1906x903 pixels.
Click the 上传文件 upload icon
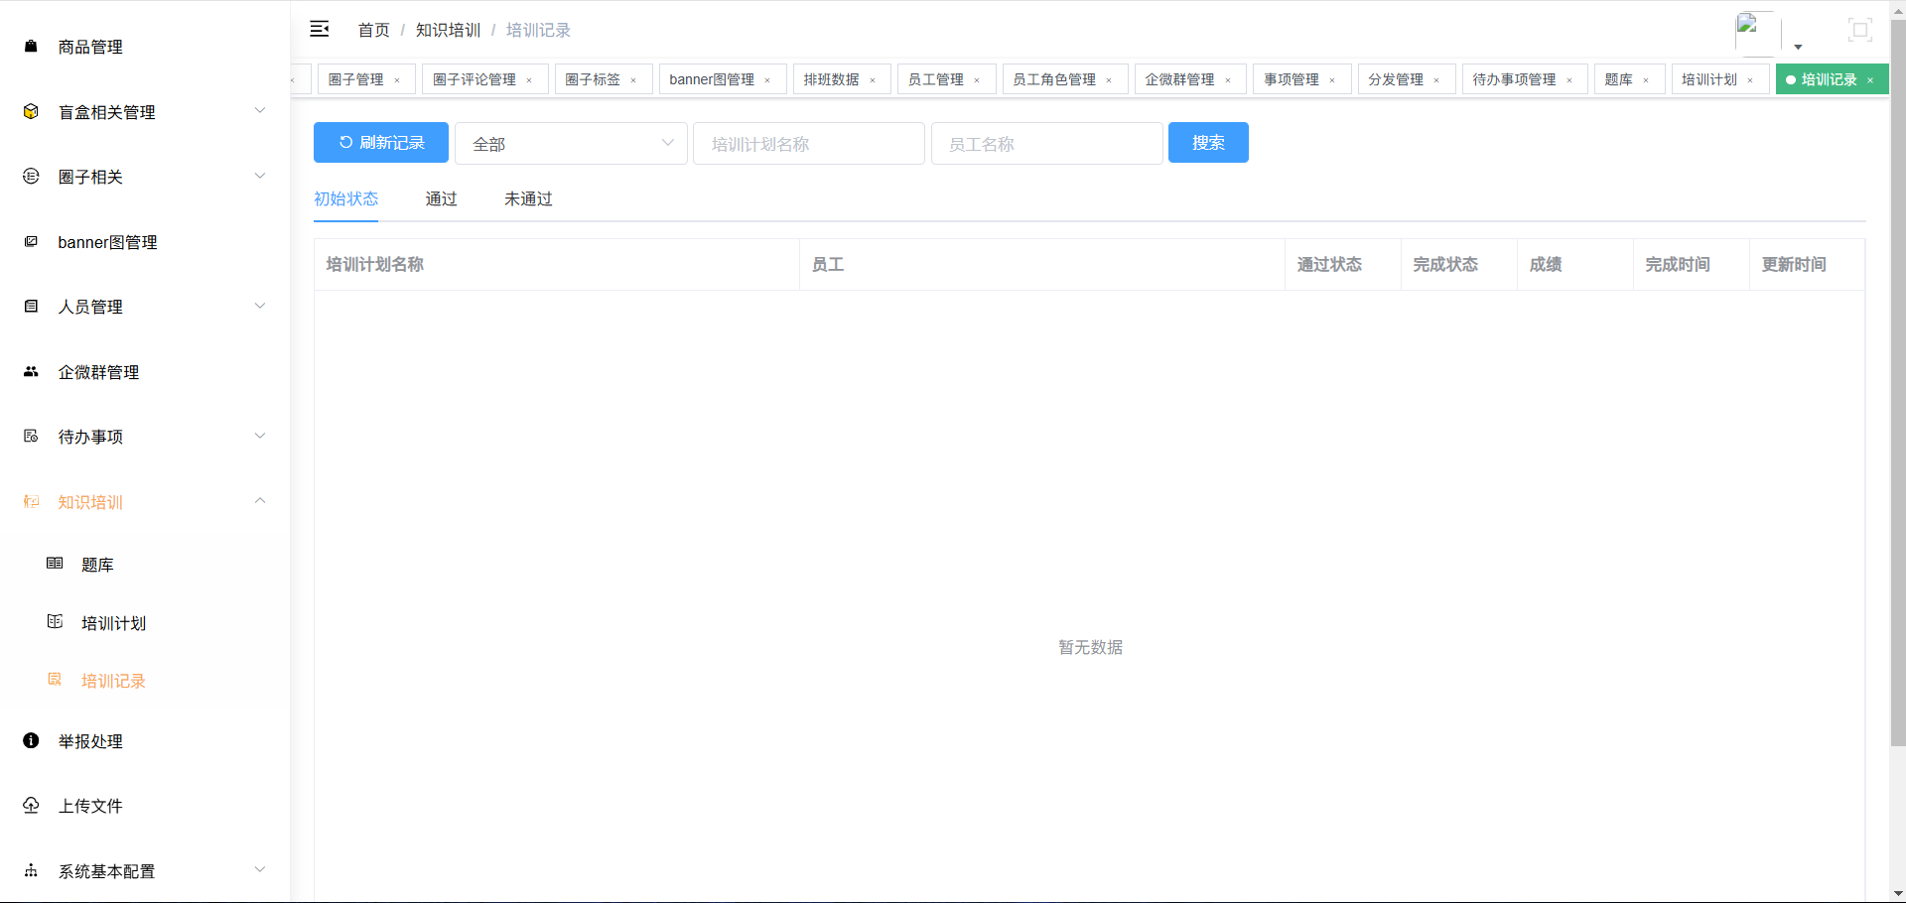point(30,806)
